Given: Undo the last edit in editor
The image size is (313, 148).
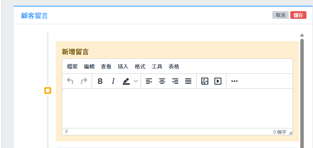Looking at the screenshot, I should pyautogui.click(x=70, y=81).
